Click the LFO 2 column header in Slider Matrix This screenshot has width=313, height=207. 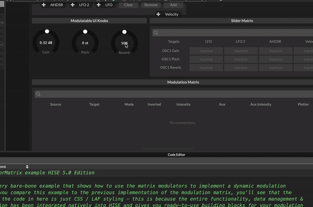point(240,42)
